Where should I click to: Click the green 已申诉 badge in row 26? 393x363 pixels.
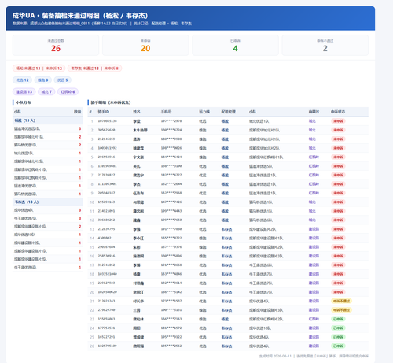pos(338,346)
